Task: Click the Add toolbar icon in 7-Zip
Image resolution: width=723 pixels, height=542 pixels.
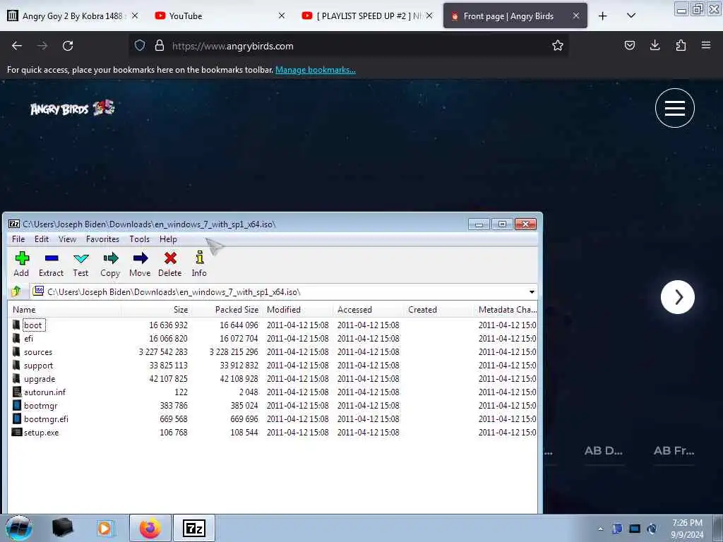Action: [x=22, y=264]
